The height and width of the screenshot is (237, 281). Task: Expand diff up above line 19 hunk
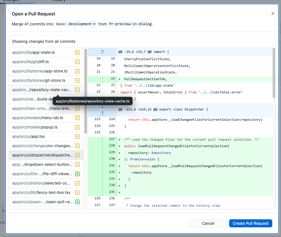[x=102, y=52]
